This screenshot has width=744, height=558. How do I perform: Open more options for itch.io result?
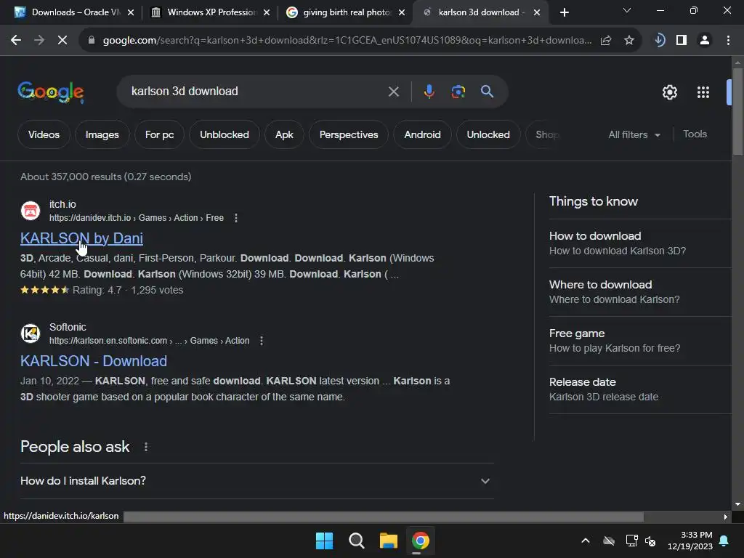[236, 218]
